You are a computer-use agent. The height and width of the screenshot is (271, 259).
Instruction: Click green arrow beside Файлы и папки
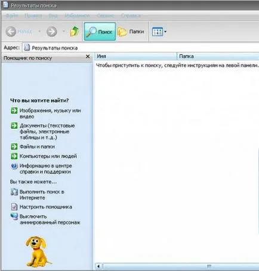14,147
